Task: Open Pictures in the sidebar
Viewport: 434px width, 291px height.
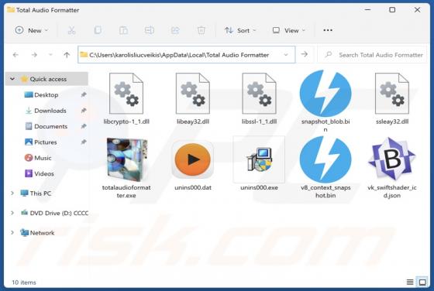Action: point(40,142)
